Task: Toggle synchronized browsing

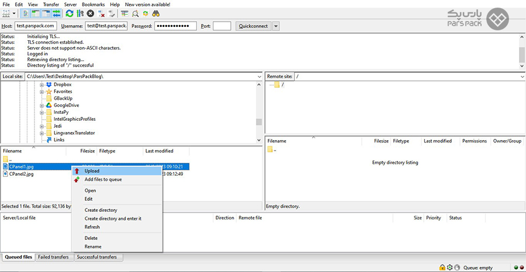Action: click(146, 13)
